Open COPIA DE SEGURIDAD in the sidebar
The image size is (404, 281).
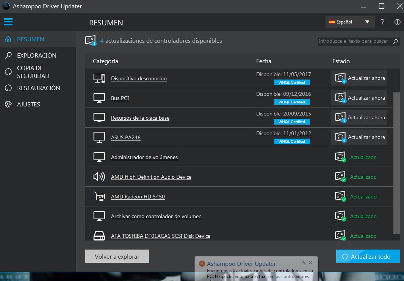38,72
